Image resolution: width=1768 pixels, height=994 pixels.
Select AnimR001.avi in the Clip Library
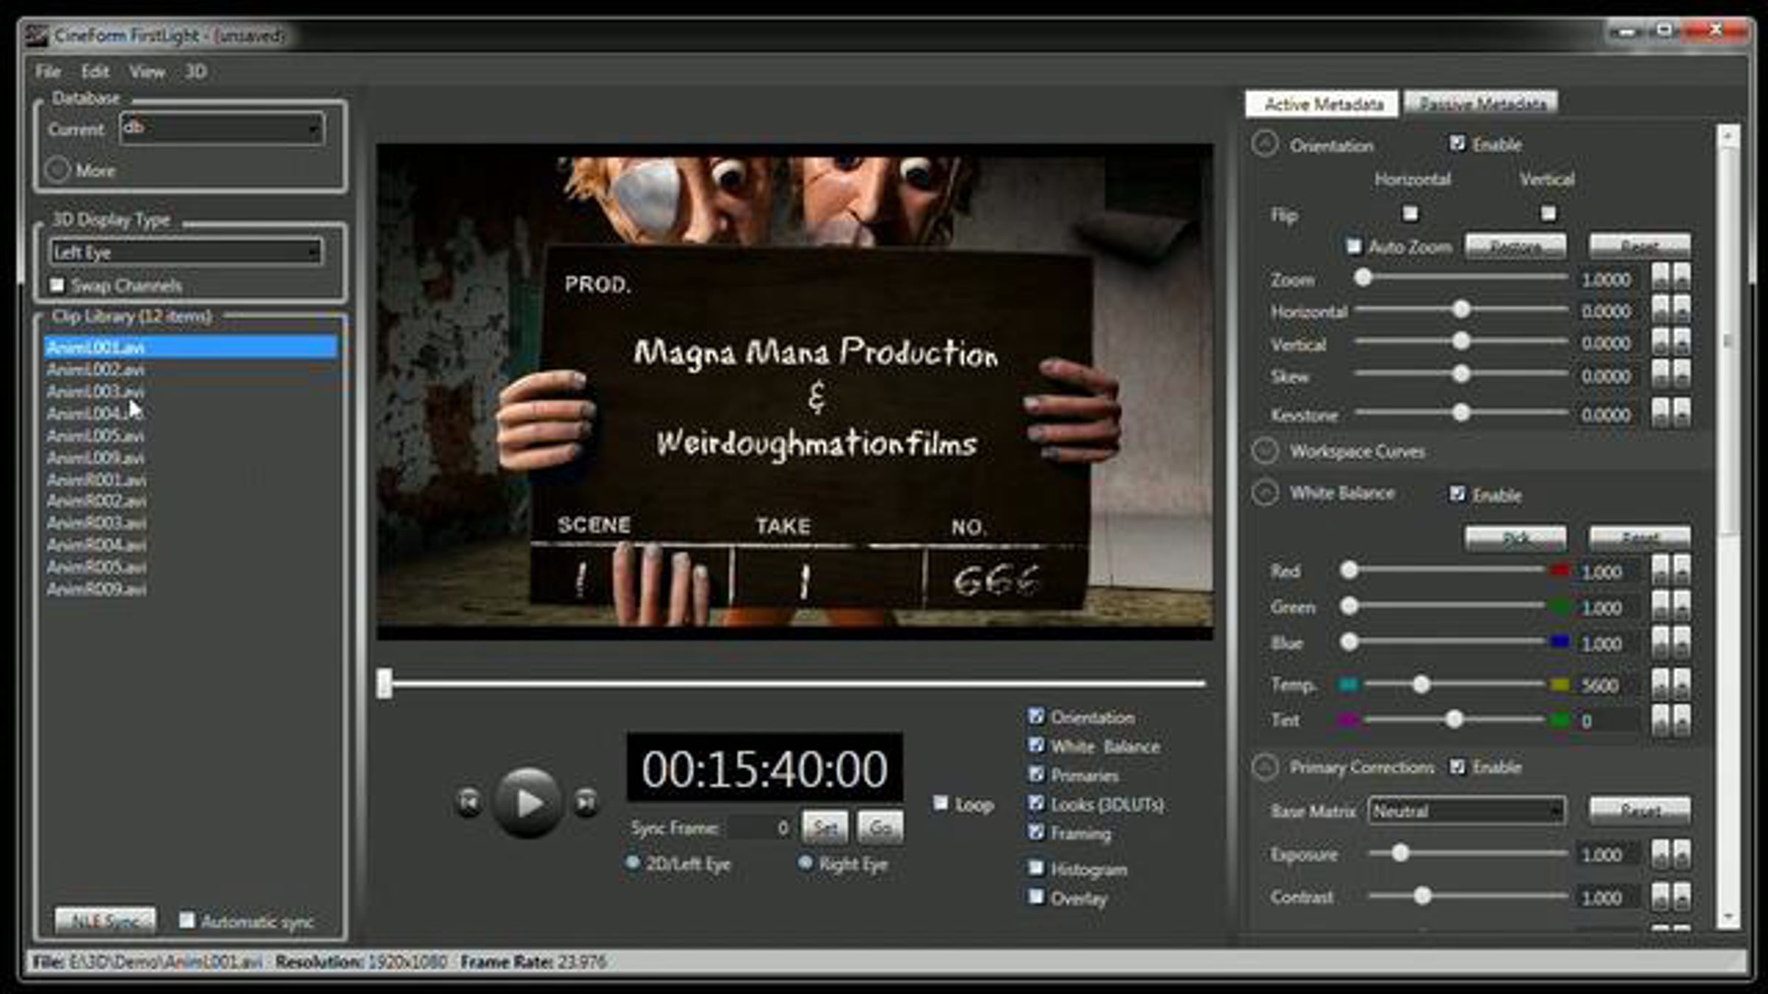tap(97, 480)
